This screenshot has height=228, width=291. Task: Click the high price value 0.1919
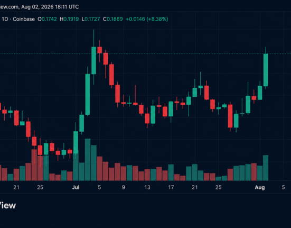[71, 19]
